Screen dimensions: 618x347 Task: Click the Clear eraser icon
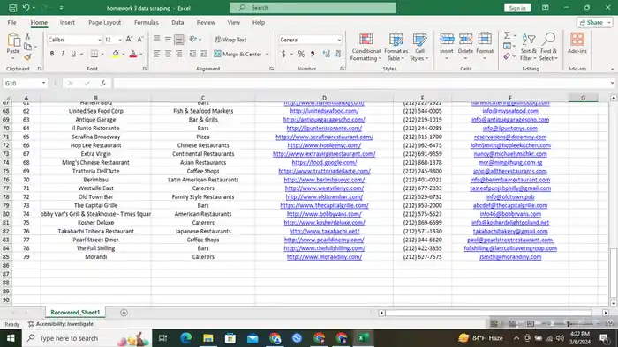[x=507, y=56]
